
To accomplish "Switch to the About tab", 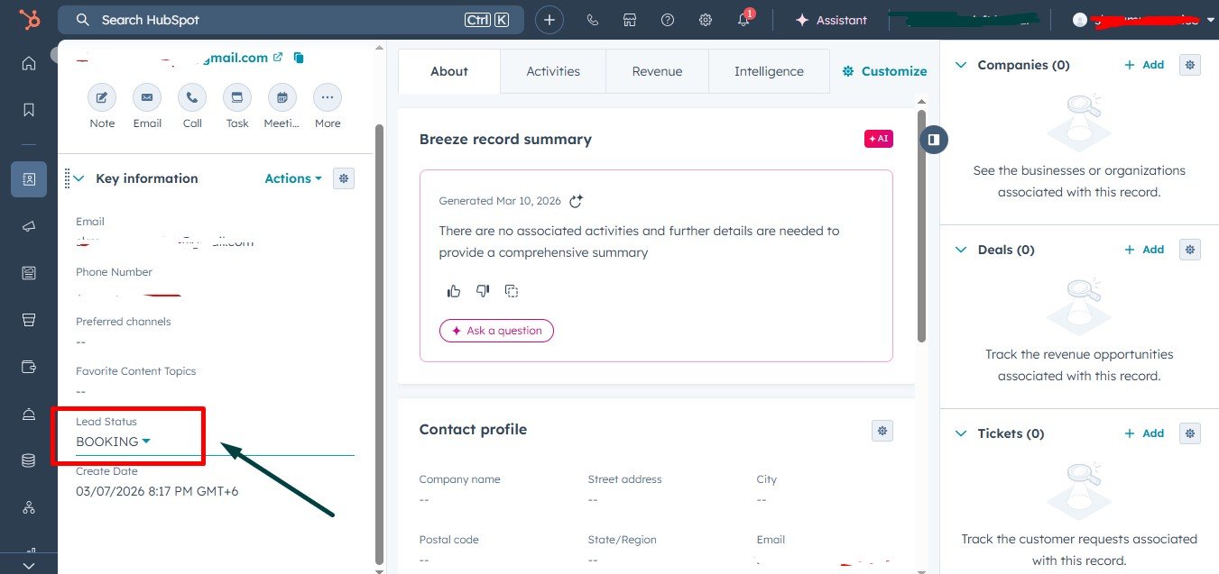I will (449, 71).
